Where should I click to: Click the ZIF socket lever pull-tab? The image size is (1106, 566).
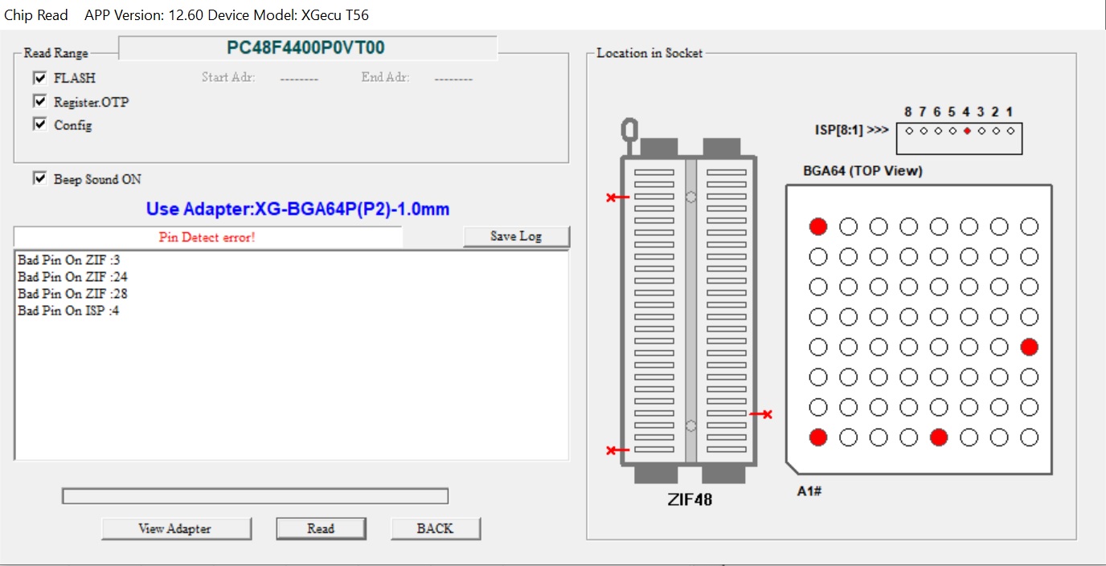point(630,130)
